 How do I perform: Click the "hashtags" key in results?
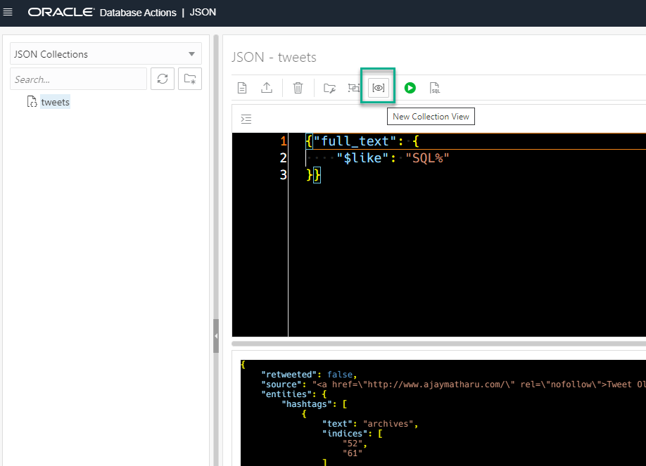click(307, 404)
